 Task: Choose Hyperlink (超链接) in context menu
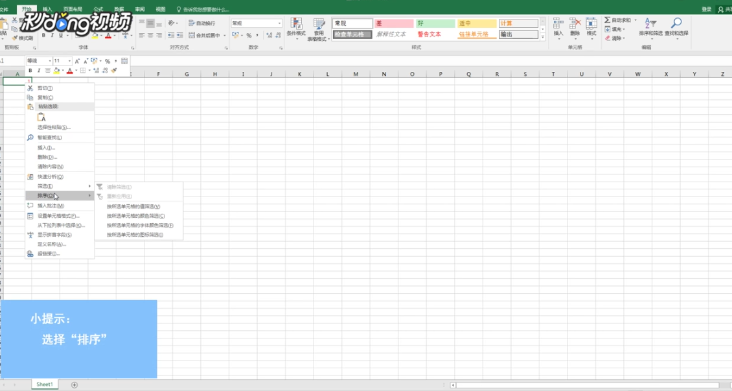(x=60, y=254)
